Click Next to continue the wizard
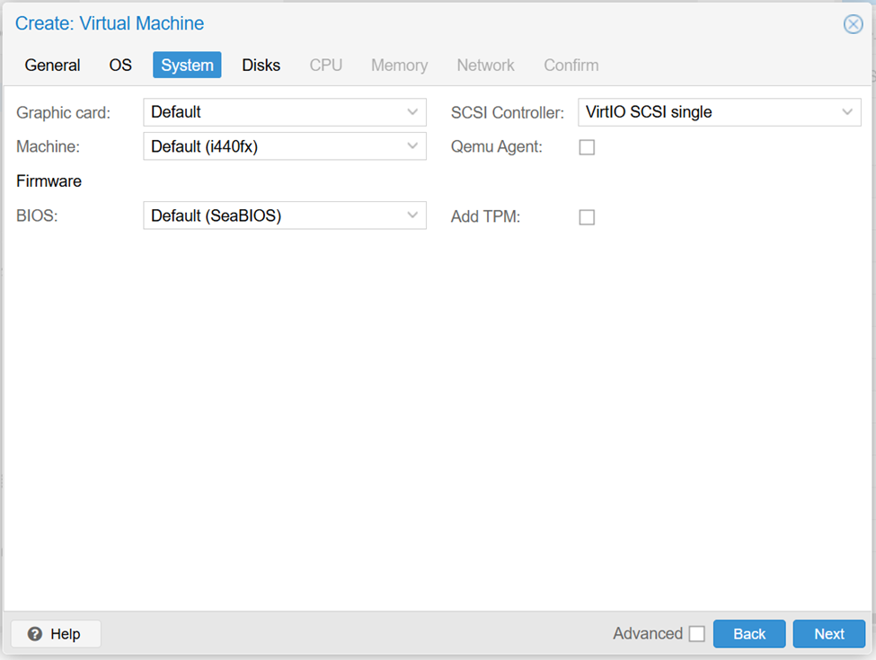The image size is (876, 660). [828, 634]
